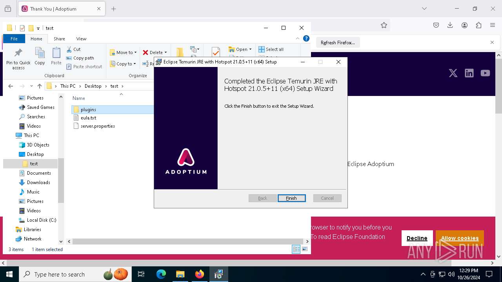Click the Paste icon in Clipboard group

pos(56,56)
